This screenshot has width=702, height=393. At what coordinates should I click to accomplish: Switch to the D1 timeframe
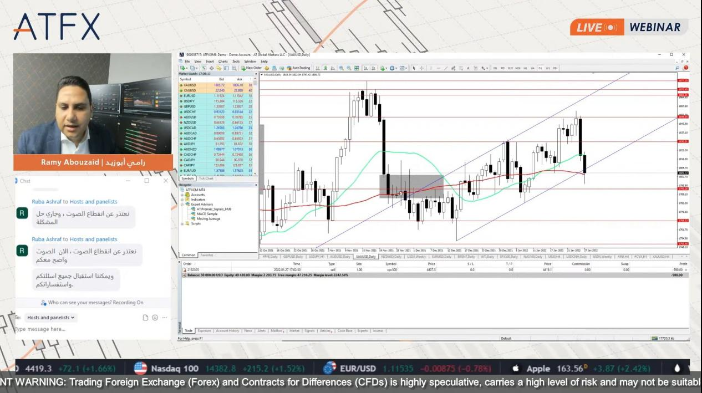point(540,68)
